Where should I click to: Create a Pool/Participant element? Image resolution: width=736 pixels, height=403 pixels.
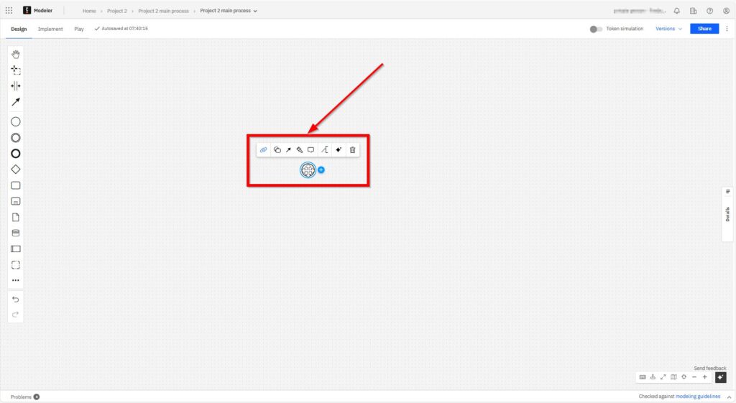[x=16, y=249]
